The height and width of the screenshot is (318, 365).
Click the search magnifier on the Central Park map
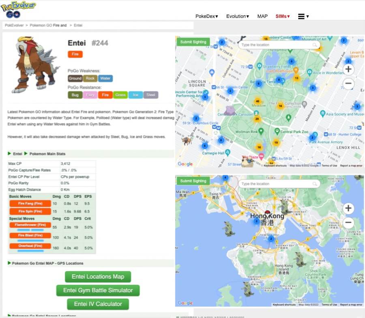[x=314, y=45]
